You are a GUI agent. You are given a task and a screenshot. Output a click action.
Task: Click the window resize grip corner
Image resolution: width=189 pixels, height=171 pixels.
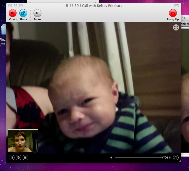(x=180, y=161)
